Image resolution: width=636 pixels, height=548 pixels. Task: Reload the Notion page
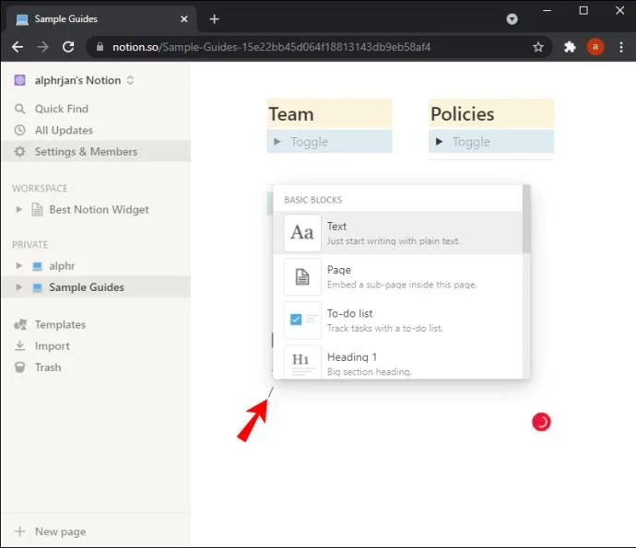(x=68, y=47)
